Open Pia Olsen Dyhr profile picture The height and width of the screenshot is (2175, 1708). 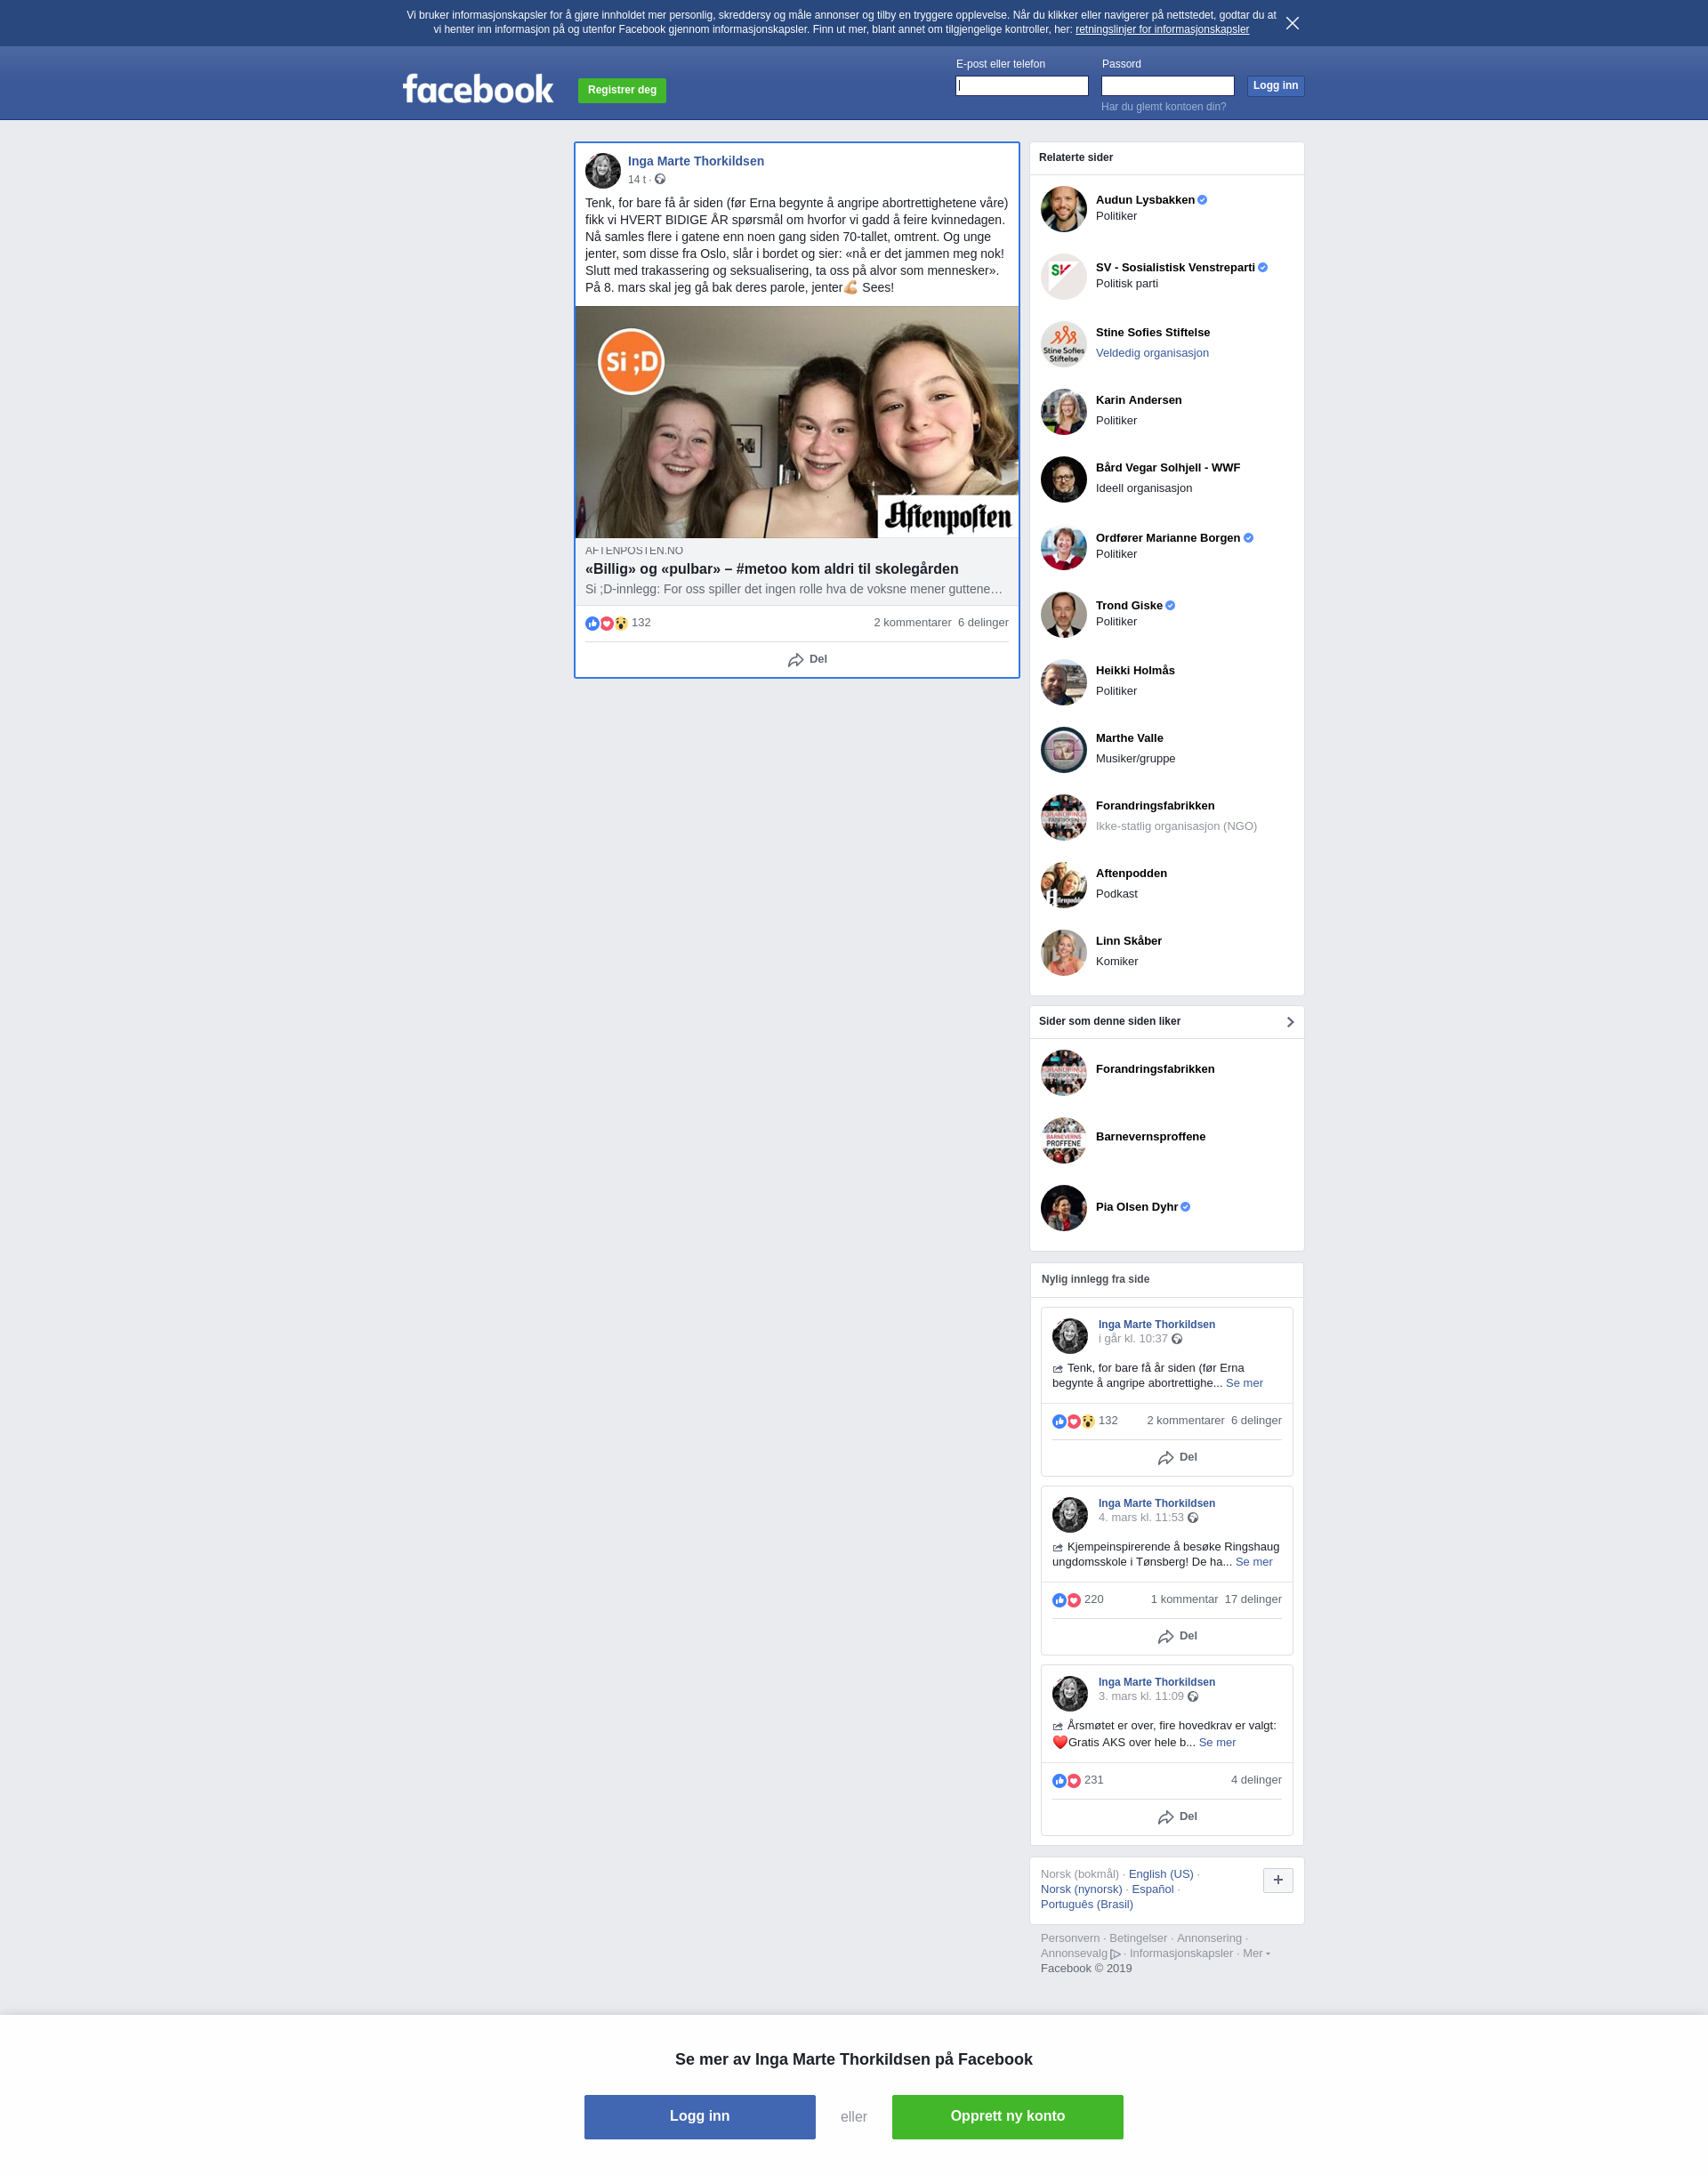pos(1063,1208)
